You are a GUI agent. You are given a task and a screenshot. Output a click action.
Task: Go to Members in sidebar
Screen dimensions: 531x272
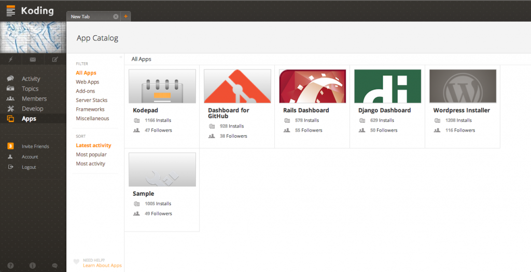(x=34, y=99)
